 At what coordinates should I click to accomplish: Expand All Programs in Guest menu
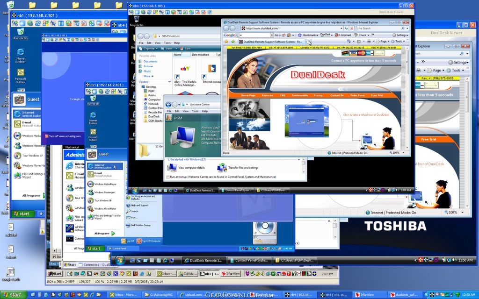click(104, 233)
